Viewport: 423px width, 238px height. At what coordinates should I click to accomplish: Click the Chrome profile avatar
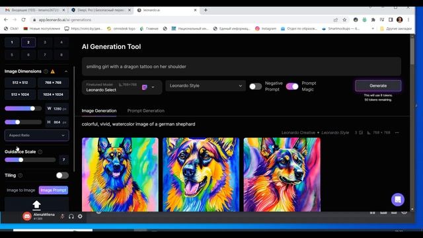[x=399, y=20]
